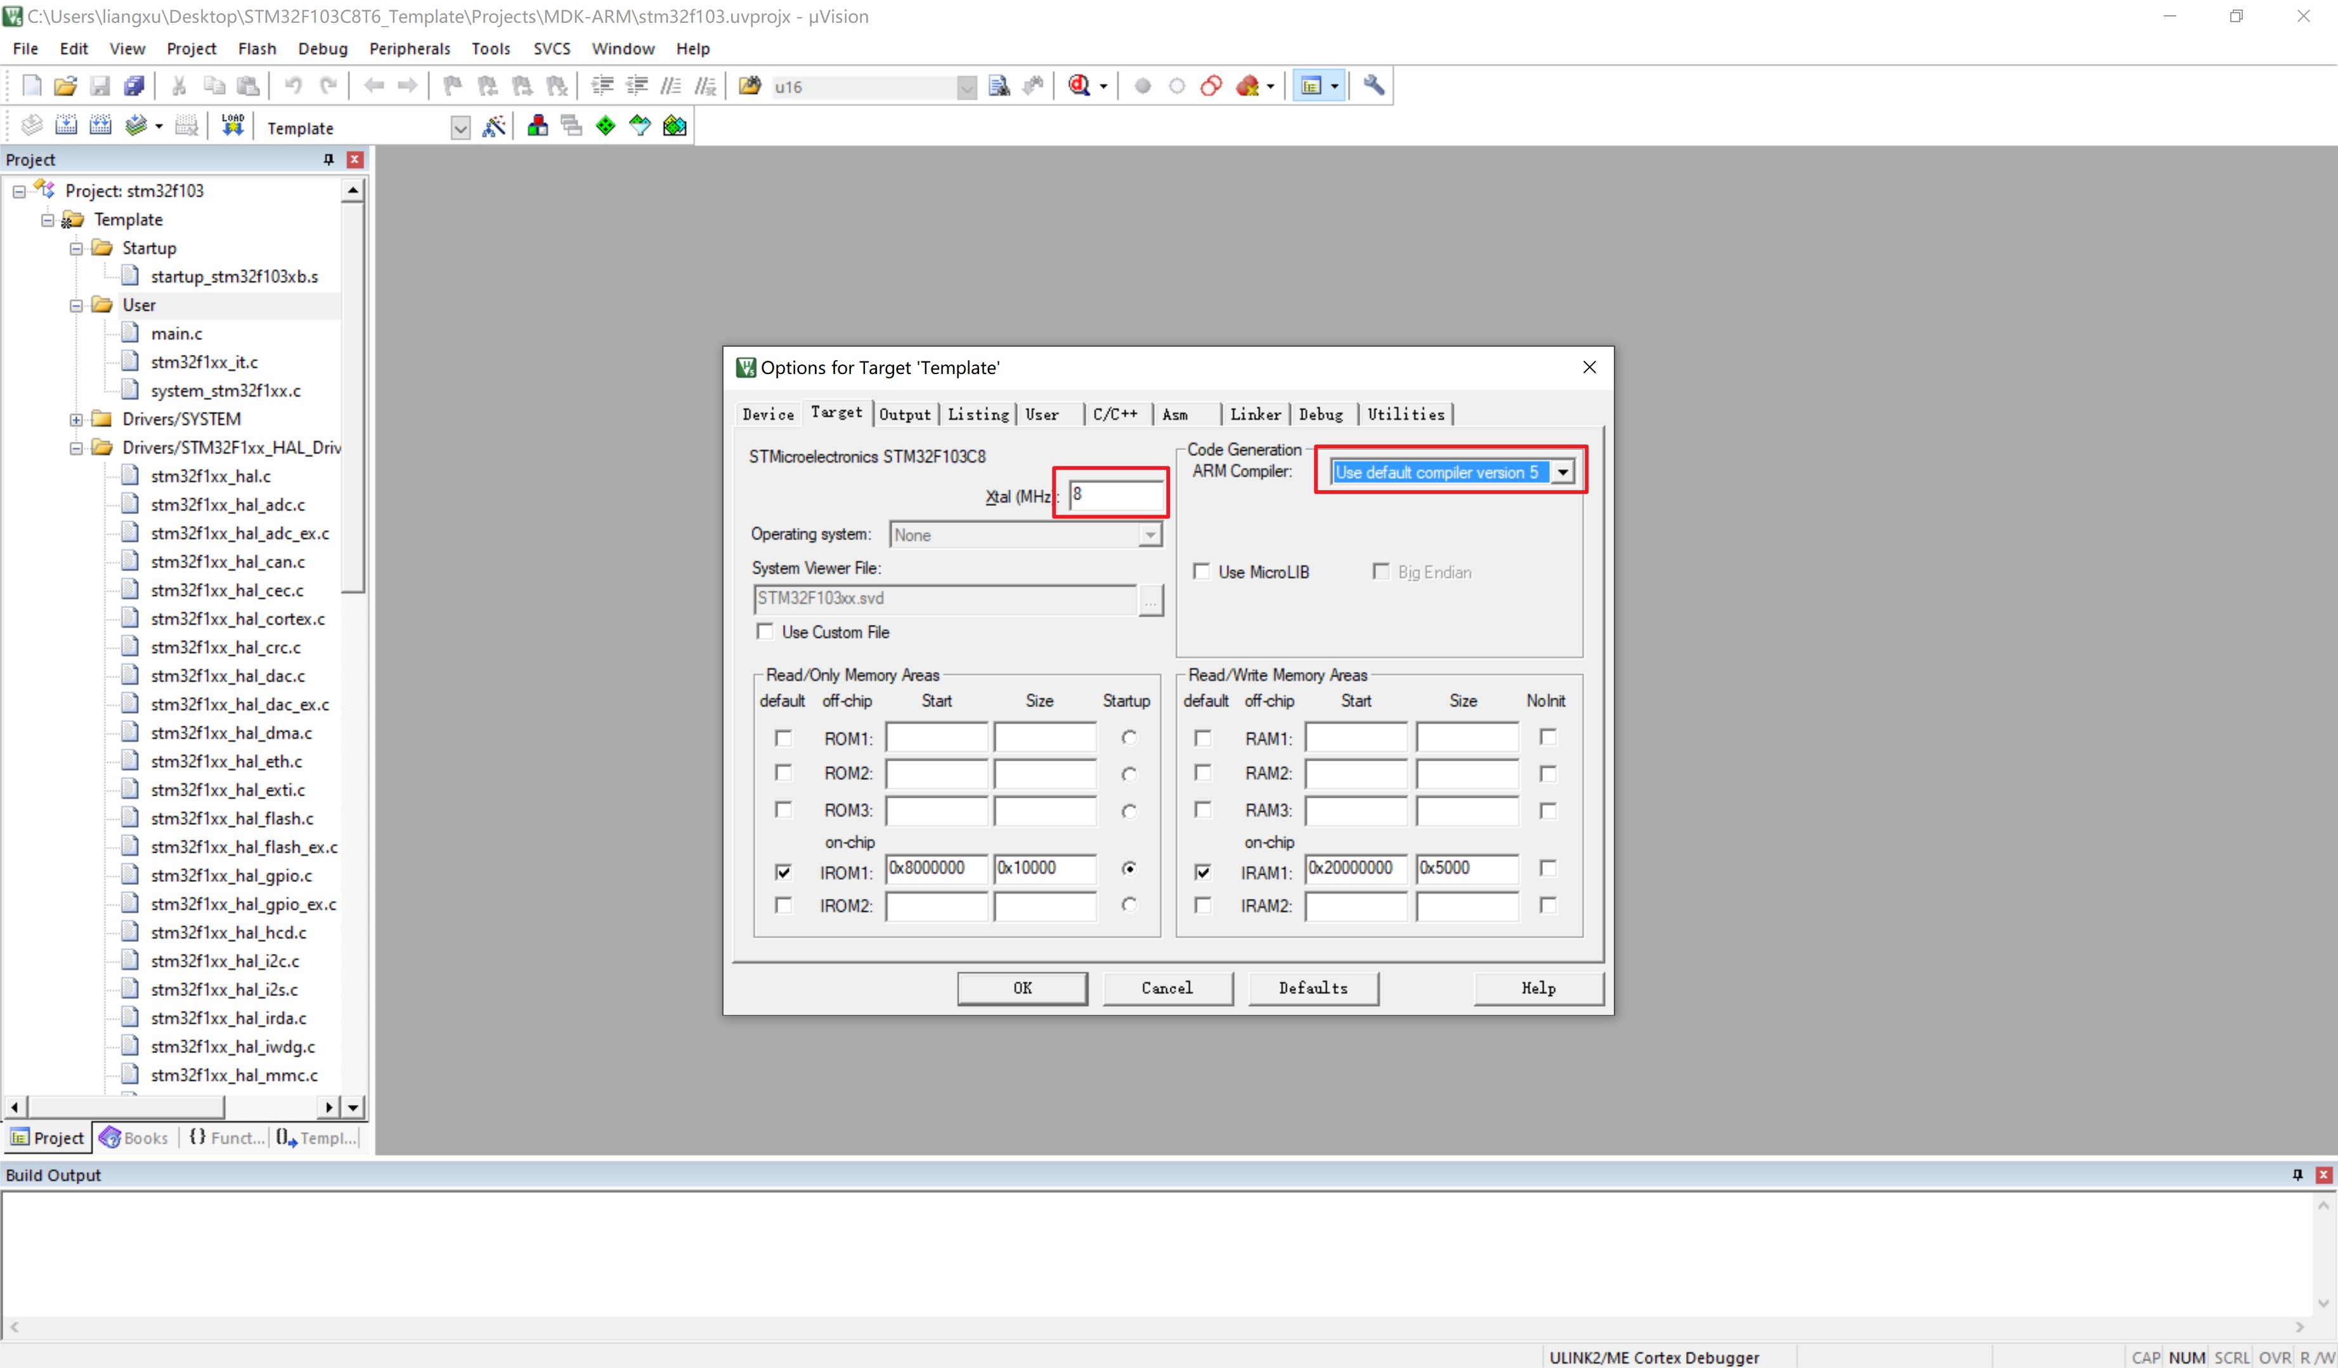
Task: Collapse the Startup folder in project tree
Action: (x=76, y=248)
